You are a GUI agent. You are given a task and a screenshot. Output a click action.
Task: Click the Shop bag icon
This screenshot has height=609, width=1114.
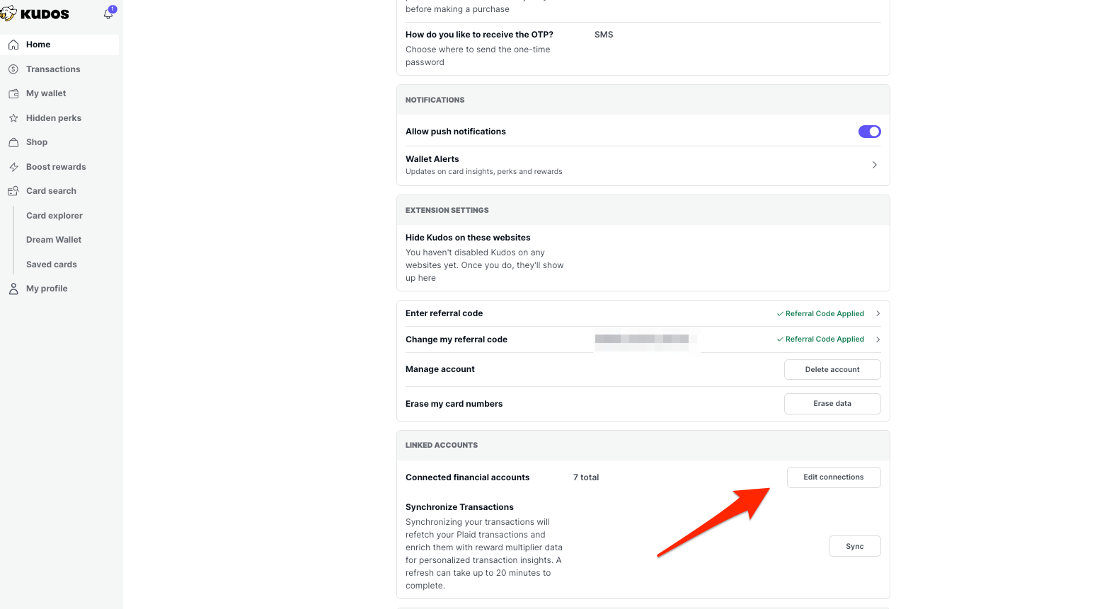click(x=13, y=142)
